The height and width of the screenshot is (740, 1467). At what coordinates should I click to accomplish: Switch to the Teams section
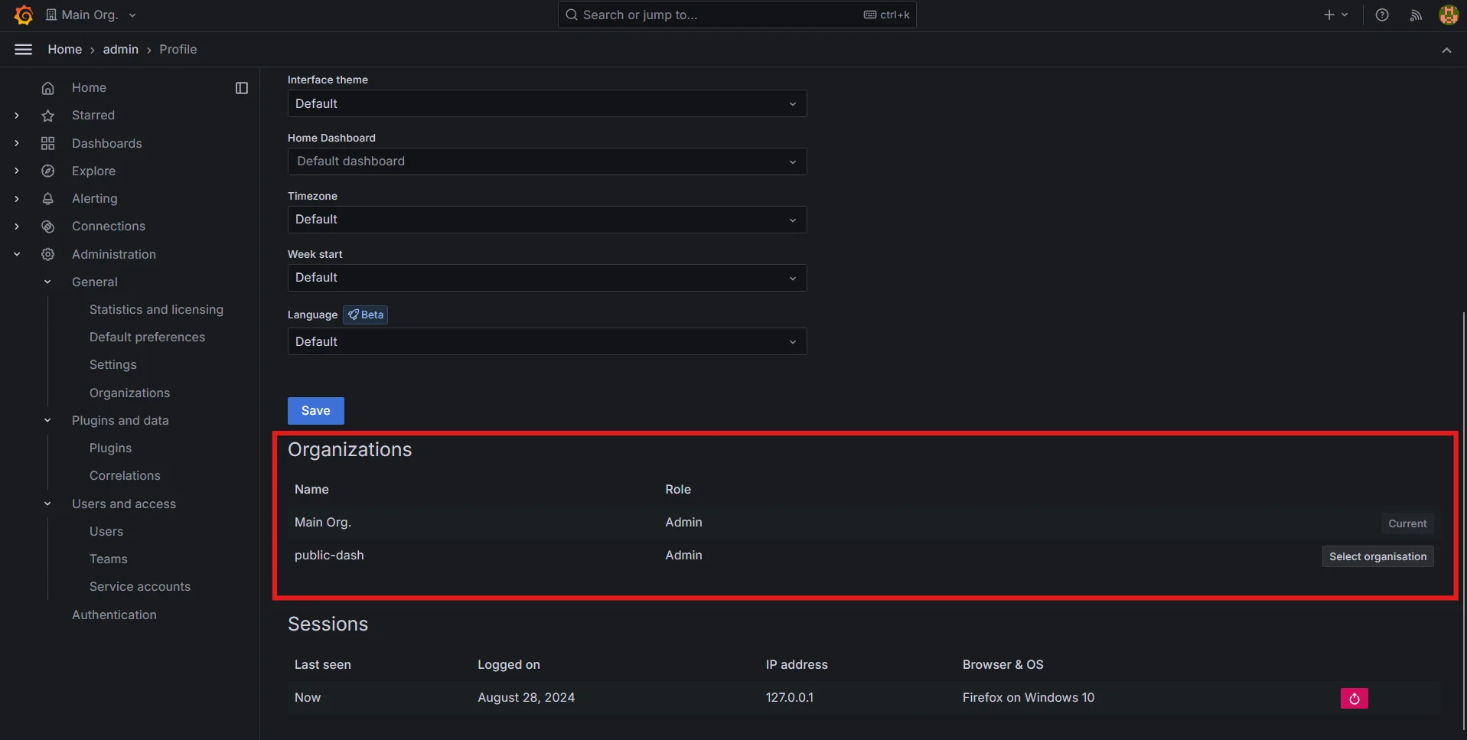point(108,559)
